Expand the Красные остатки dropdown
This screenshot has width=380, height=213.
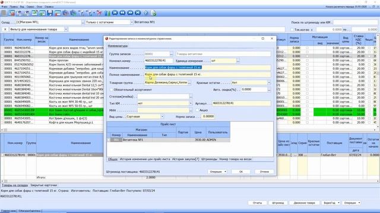tap(269, 83)
